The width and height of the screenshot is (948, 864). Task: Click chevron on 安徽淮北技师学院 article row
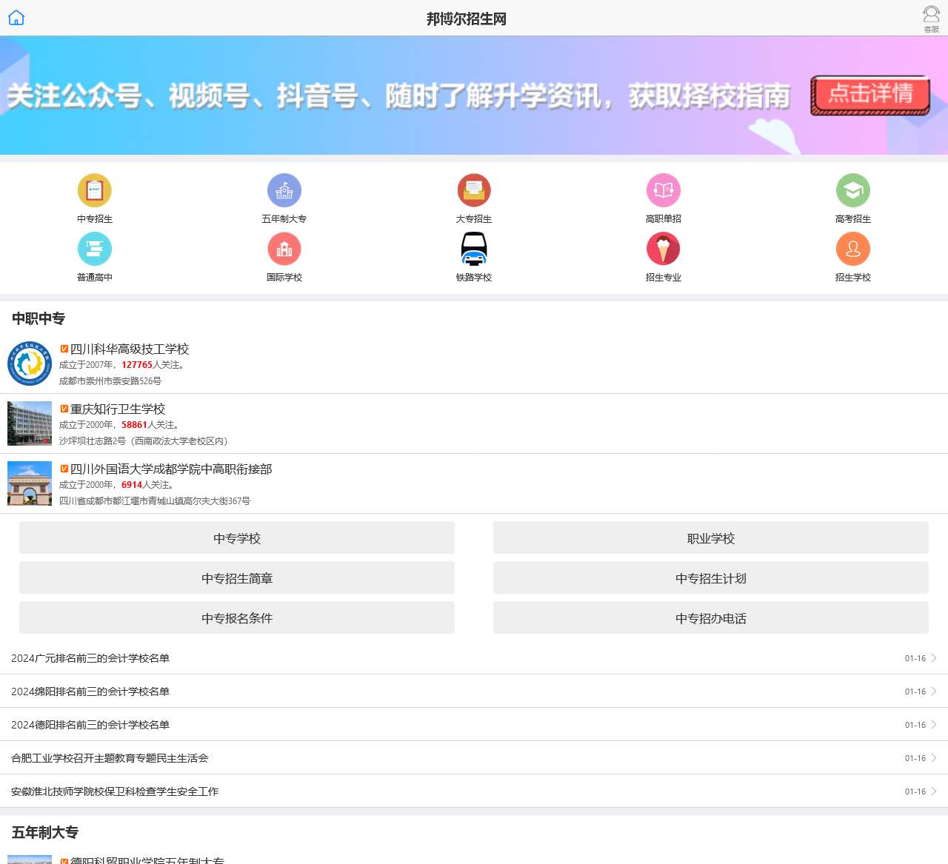click(934, 791)
